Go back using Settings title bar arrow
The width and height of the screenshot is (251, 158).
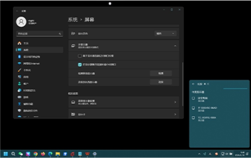click(x=17, y=11)
